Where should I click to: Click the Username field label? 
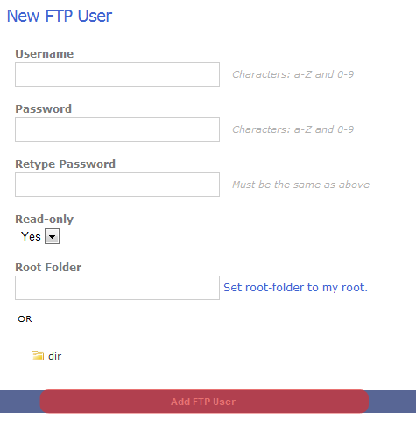(45, 53)
